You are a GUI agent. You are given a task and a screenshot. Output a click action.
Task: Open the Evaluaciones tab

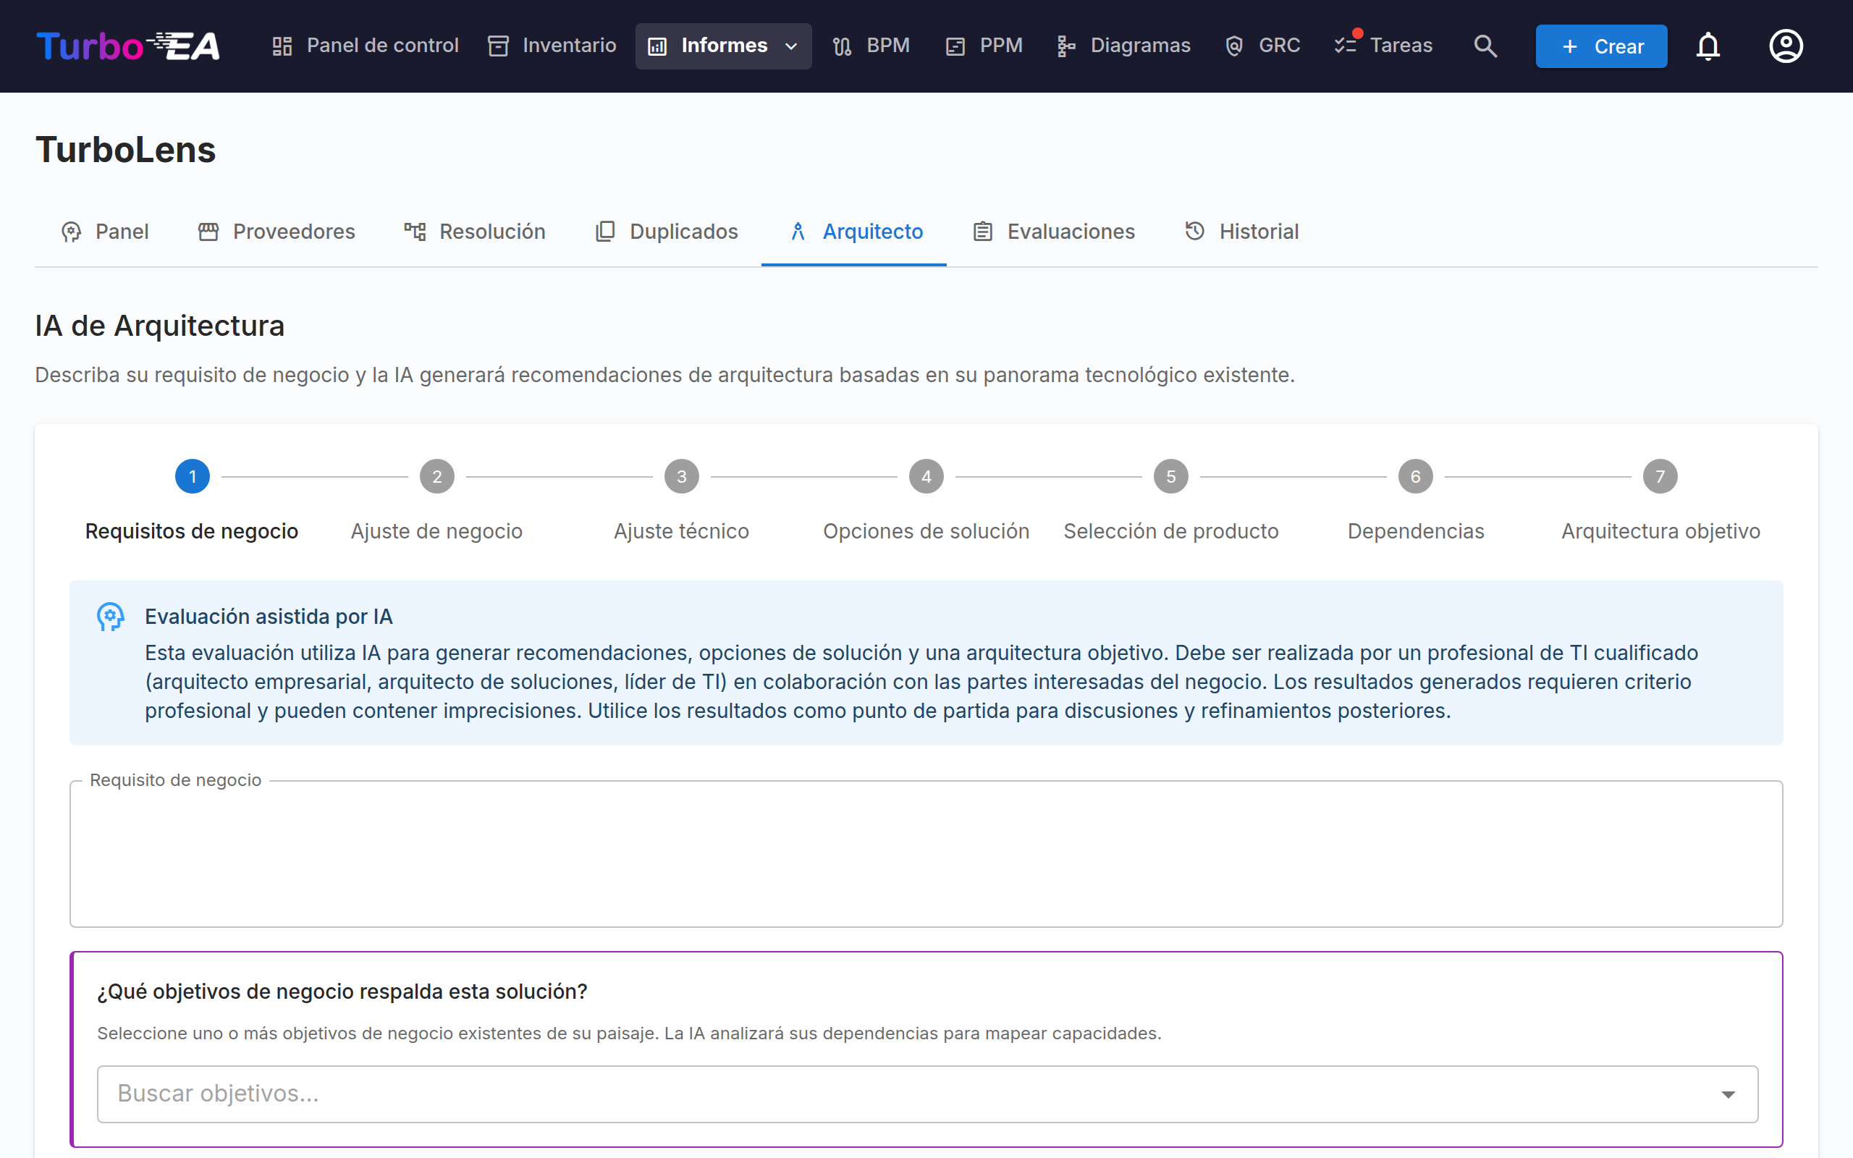coord(1054,232)
